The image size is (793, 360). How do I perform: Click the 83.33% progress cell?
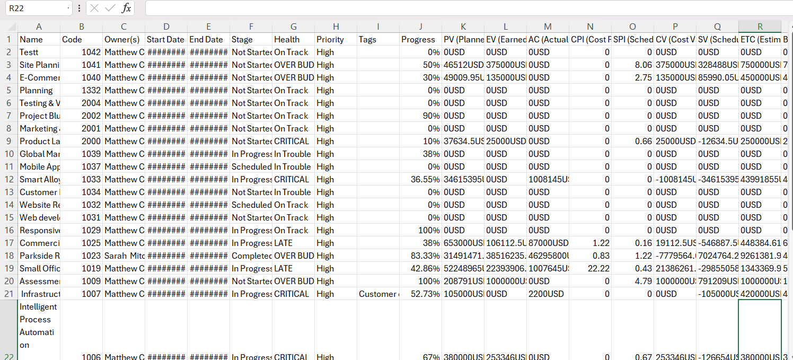click(x=420, y=256)
